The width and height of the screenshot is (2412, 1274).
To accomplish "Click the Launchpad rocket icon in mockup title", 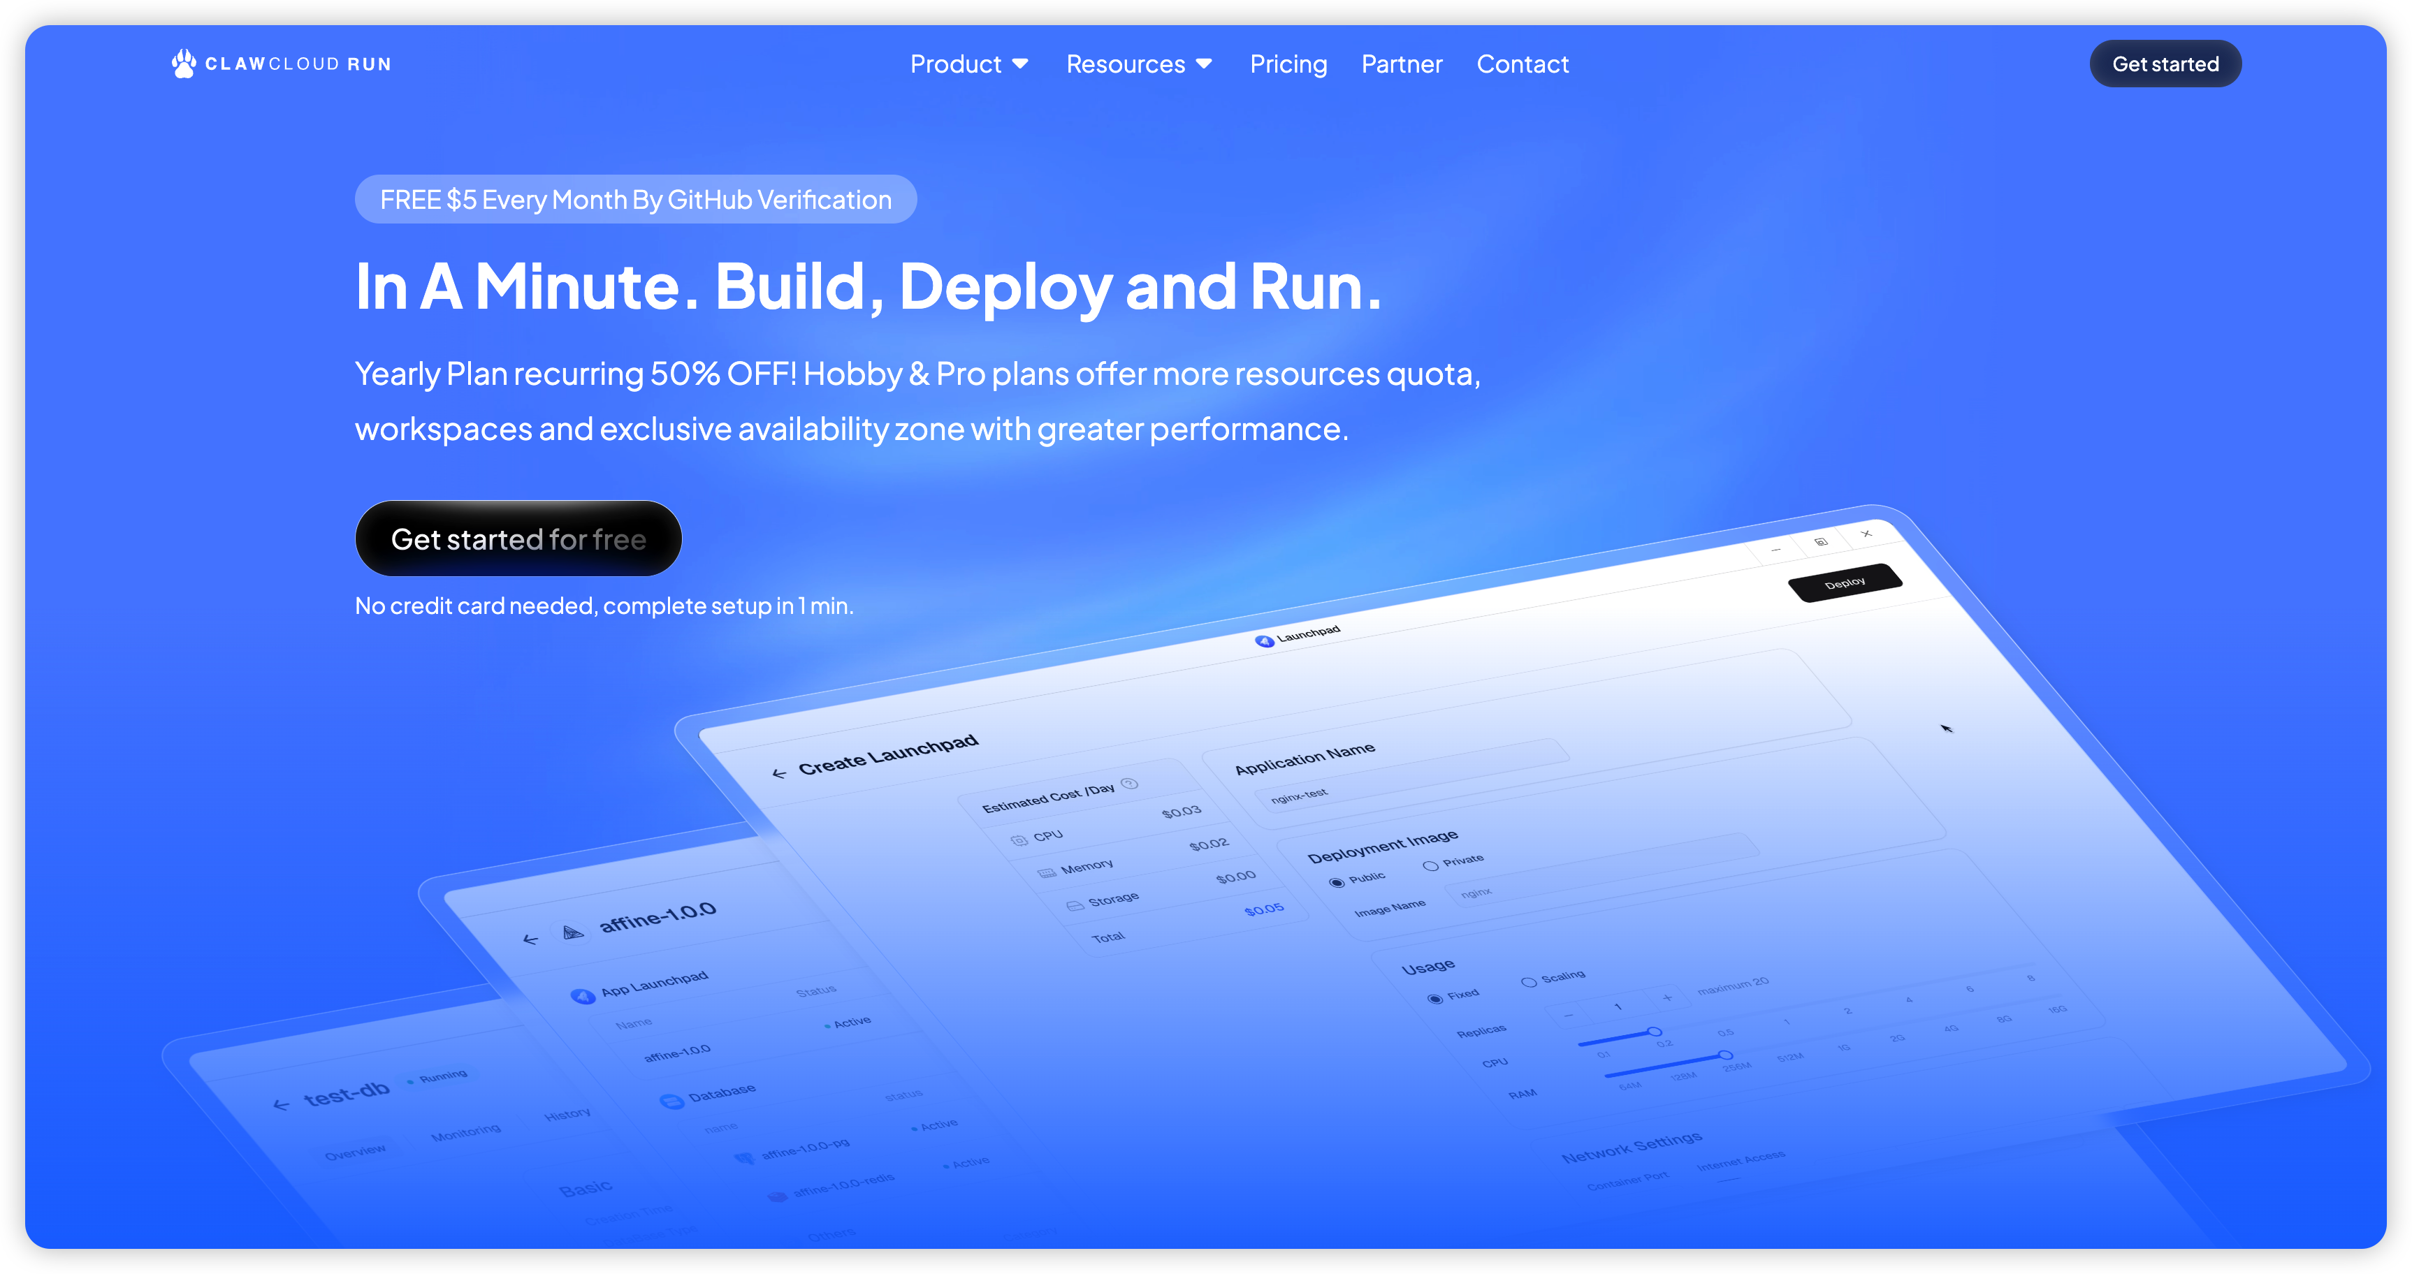I will click(1264, 641).
